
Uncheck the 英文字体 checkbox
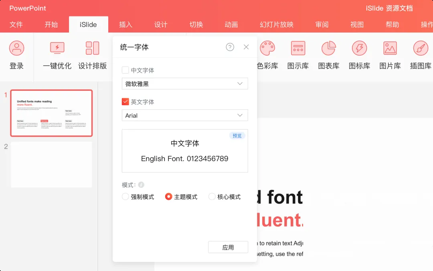(125, 102)
